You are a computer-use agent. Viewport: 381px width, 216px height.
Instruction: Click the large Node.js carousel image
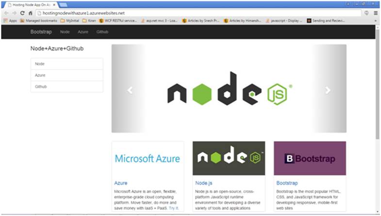click(230, 89)
